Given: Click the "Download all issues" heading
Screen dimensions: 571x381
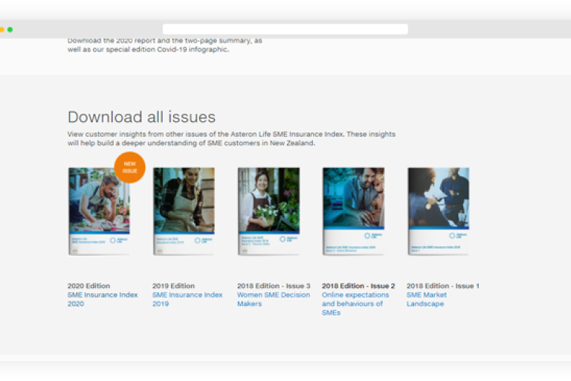Looking at the screenshot, I should click(141, 117).
